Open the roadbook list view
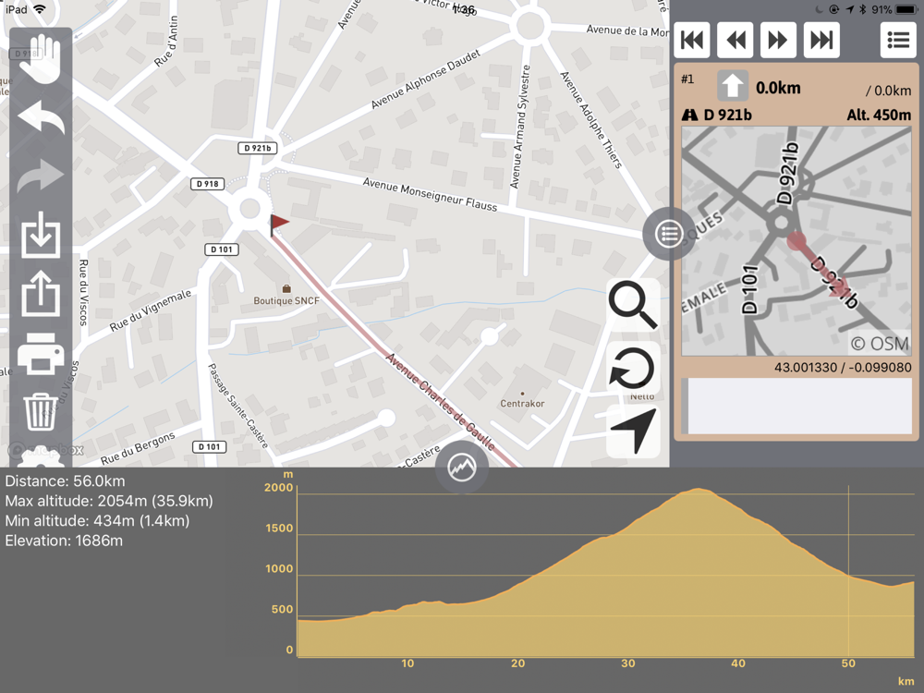This screenshot has width=924, height=693. click(x=898, y=40)
